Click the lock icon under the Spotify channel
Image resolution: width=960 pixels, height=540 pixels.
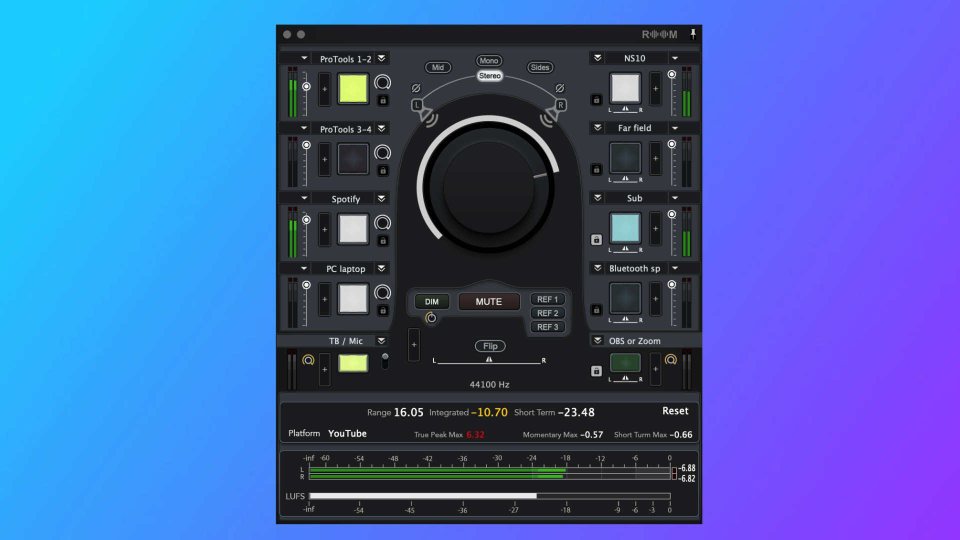pyautogui.click(x=382, y=240)
